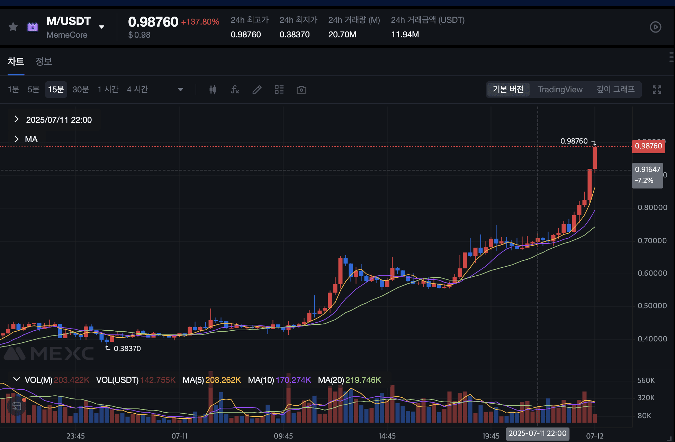Select the 차트 tab
The height and width of the screenshot is (442, 675).
click(x=16, y=61)
